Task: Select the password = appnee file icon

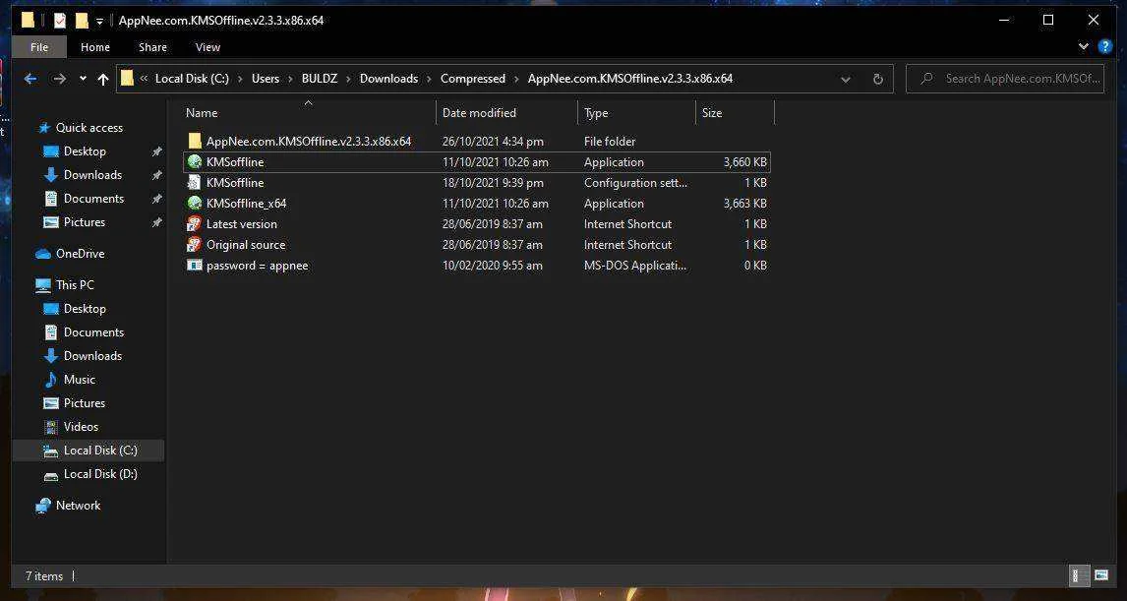Action: [x=194, y=266]
